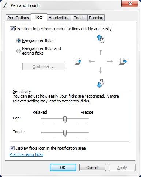Click the OK button
The width and height of the screenshot is (141, 177).
tap(63, 168)
